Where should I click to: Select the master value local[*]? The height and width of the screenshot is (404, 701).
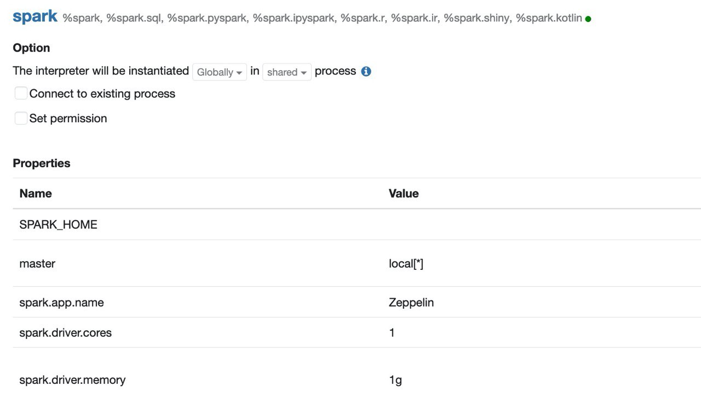[x=406, y=264]
